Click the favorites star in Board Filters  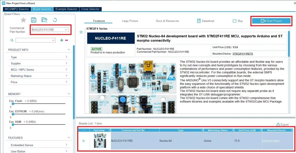tap(23, 20)
